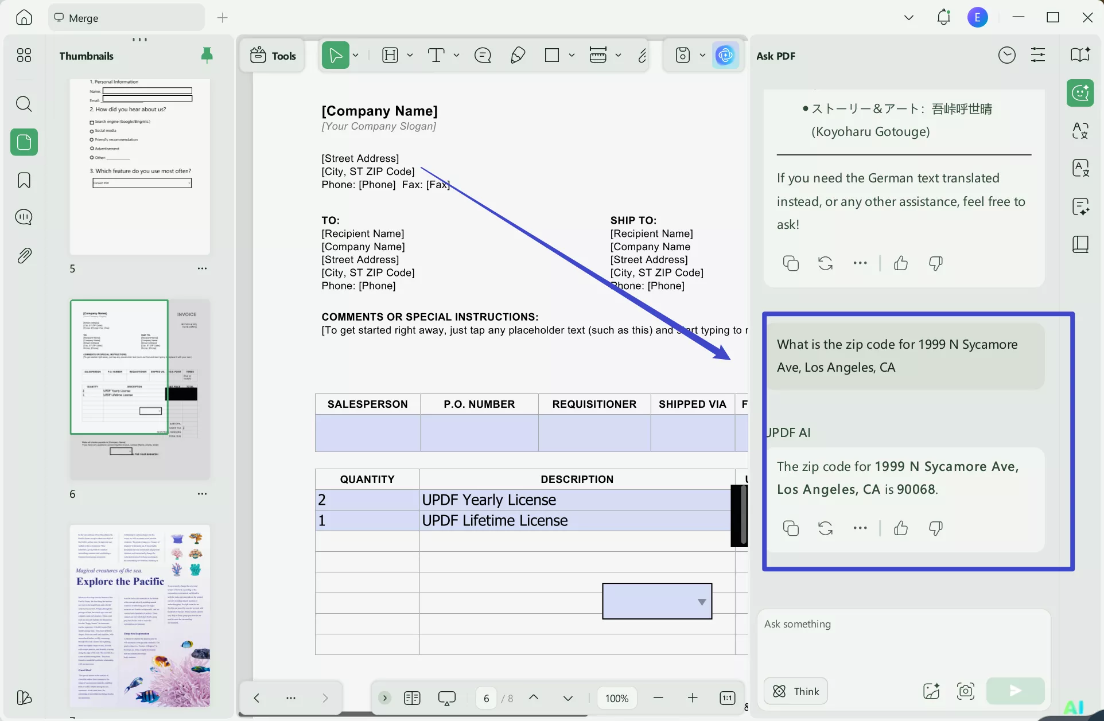Open the Tools menu
The height and width of the screenshot is (721, 1104).
[273, 56]
